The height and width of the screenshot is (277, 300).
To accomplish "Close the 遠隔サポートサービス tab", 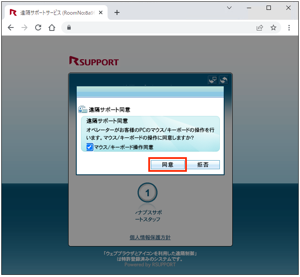I will coord(101,12).
